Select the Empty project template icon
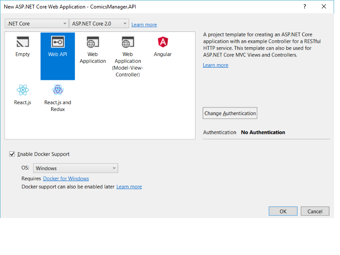Viewport: 340px width, 255px height. pyautogui.click(x=23, y=42)
